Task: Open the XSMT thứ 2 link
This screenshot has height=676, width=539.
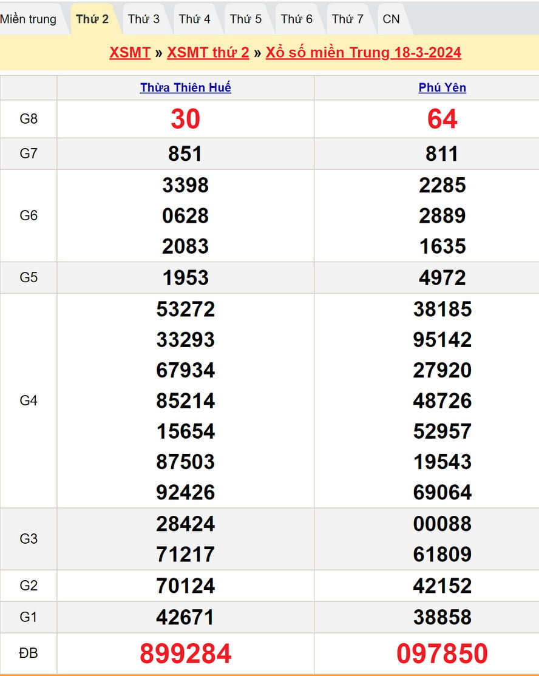Action: coord(208,52)
